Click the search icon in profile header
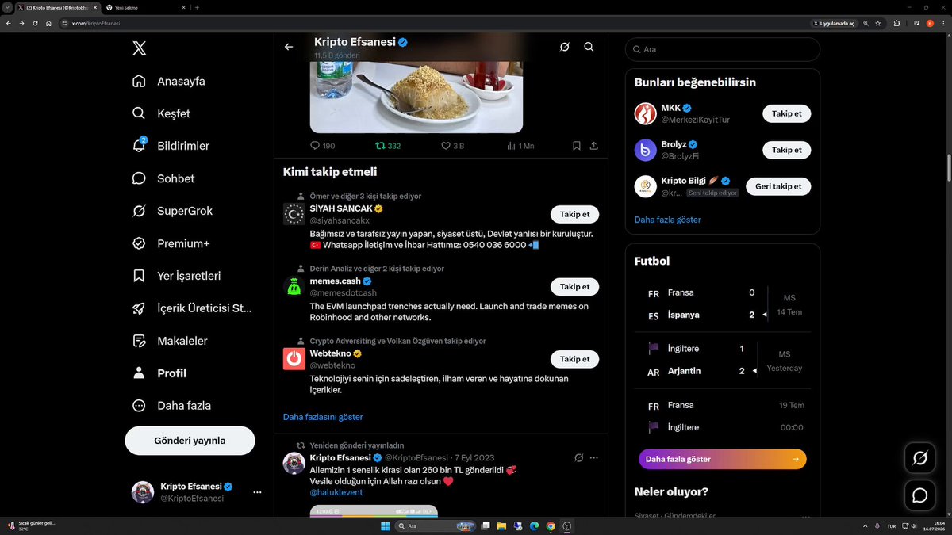 (589, 47)
